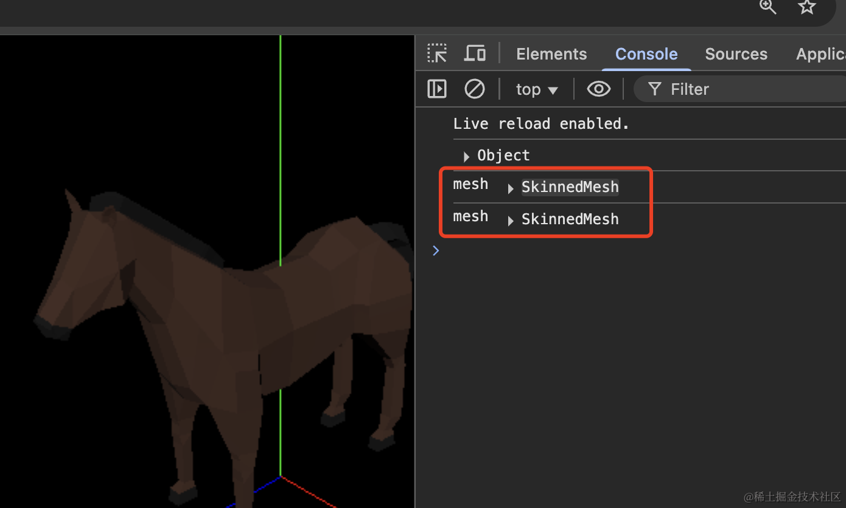Image resolution: width=846 pixels, height=508 pixels.
Task: Clear the console with the ban icon
Action: coord(475,89)
